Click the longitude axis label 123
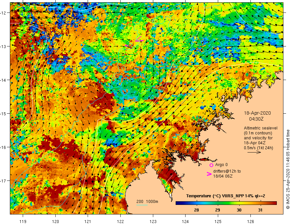The height and width of the screenshot is (224, 290). coord(153,221)
